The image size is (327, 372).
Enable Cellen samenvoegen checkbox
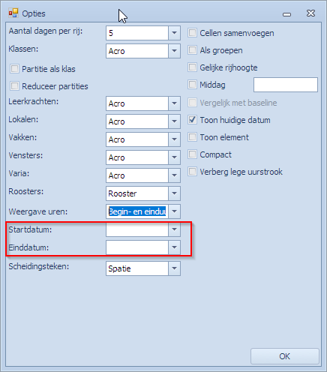192,33
